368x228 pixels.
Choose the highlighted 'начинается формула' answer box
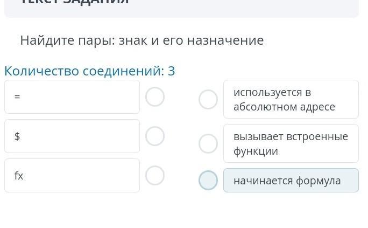pos(291,181)
